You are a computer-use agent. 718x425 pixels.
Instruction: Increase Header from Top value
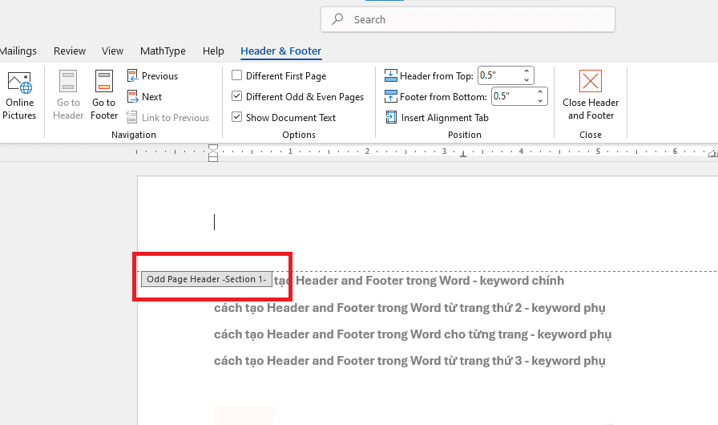[x=526, y=71]
